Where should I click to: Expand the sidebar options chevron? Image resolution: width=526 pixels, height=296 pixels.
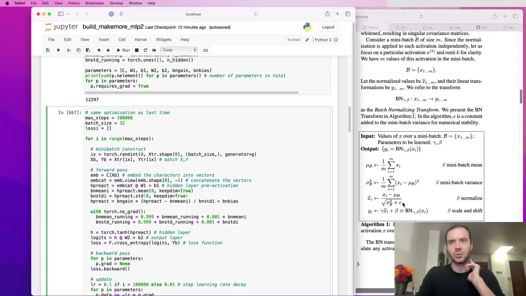pyautogui.click(x=68, y=14)
